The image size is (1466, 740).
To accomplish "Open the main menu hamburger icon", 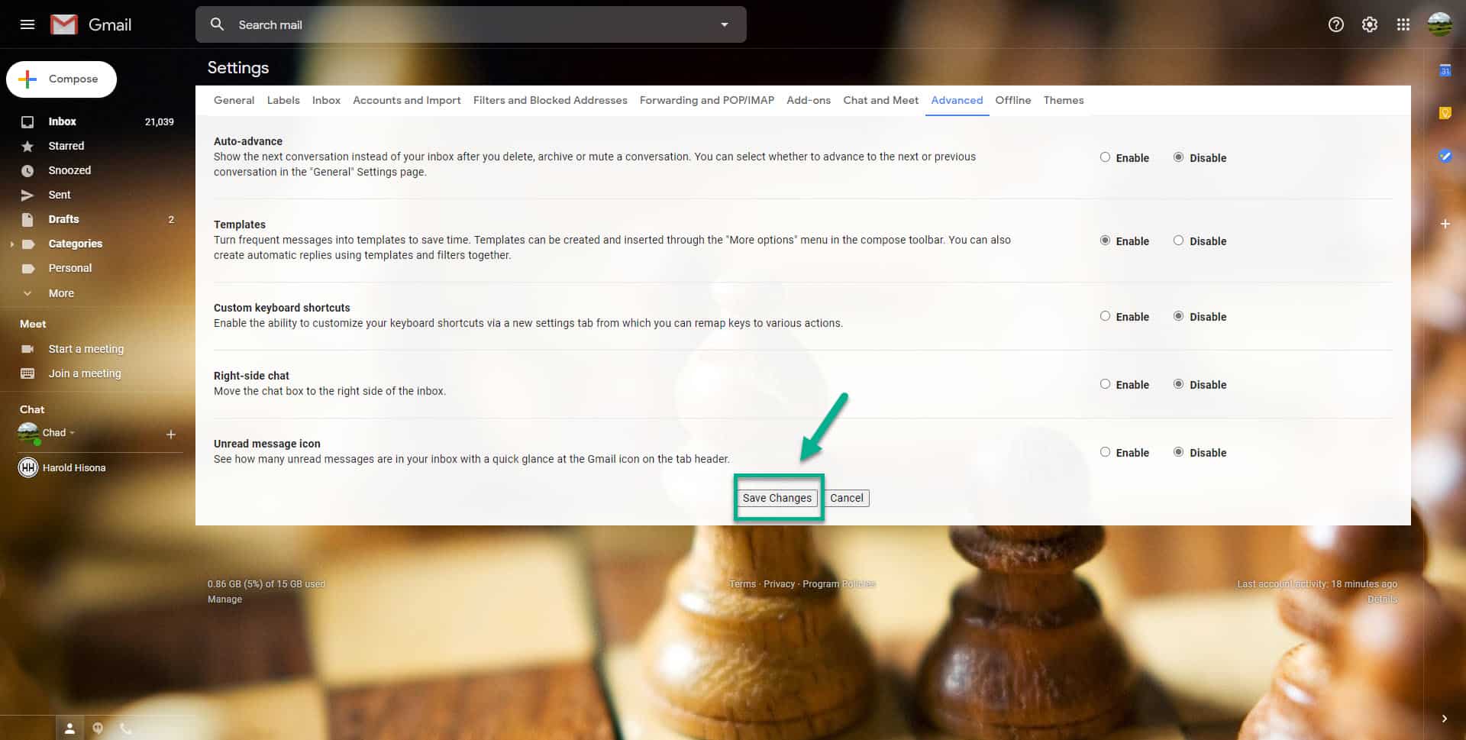I will pos(27,24).
